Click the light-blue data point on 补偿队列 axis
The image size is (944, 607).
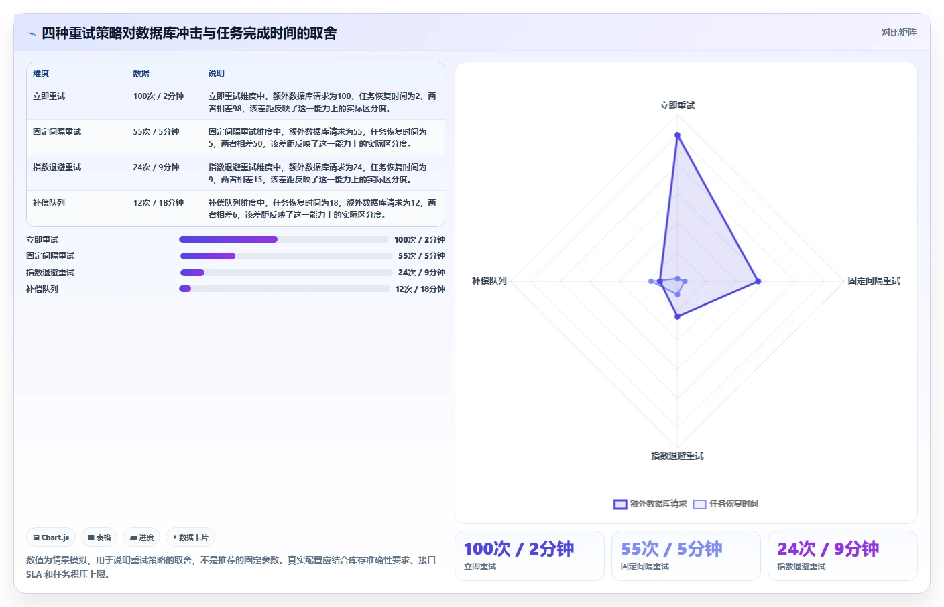651,281
